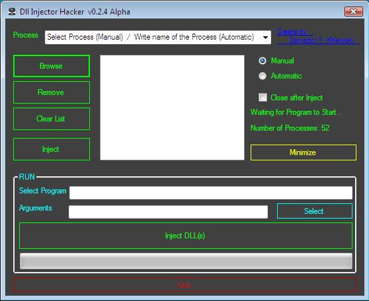Click the Inject DLL(s) button
Viewport: 369px width, 301px height.
pos(186,236)
